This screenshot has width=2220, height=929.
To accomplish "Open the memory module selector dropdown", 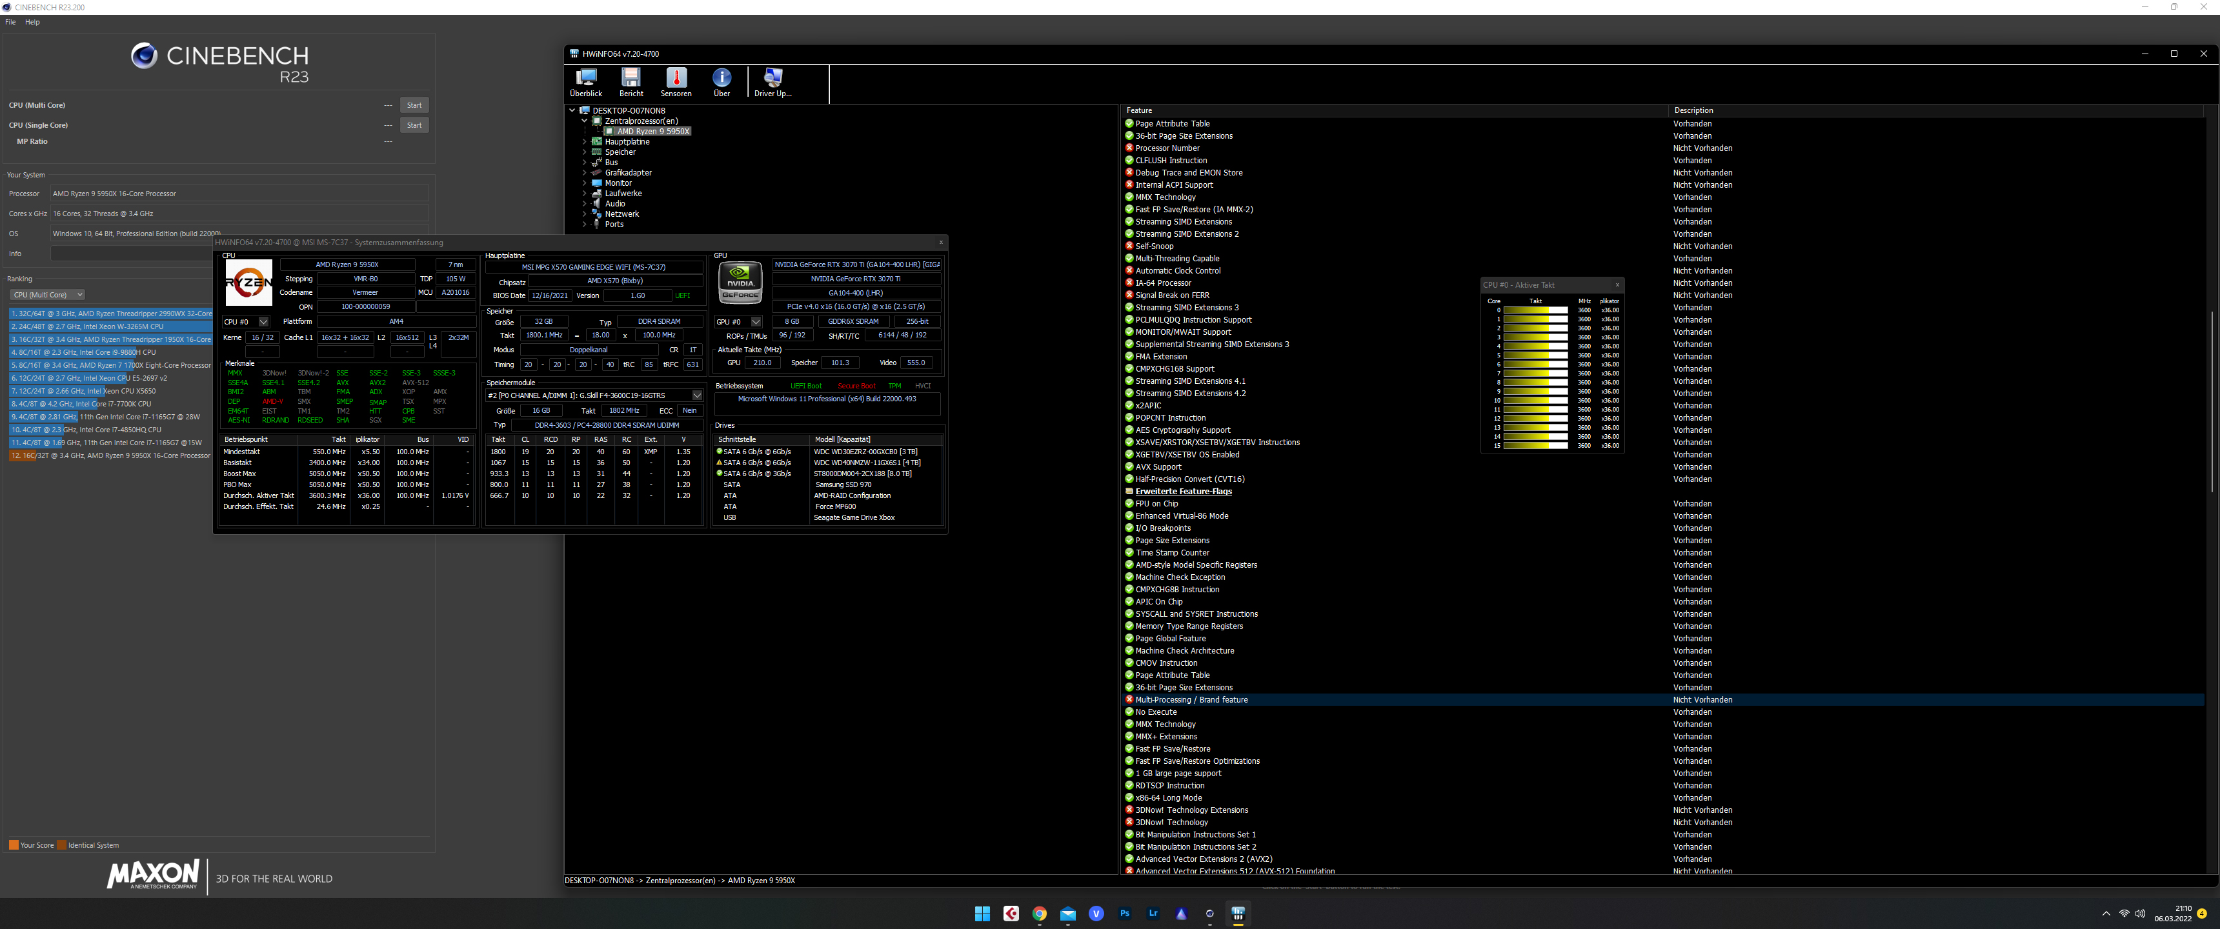I will pyautogui.click(x=696, y=395).
